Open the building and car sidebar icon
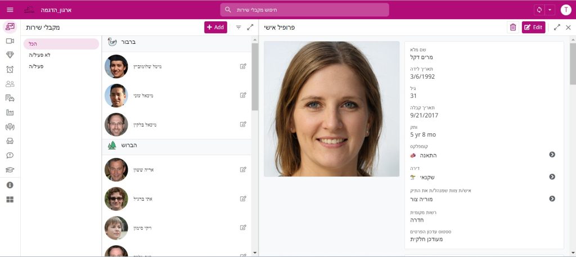 10,98
